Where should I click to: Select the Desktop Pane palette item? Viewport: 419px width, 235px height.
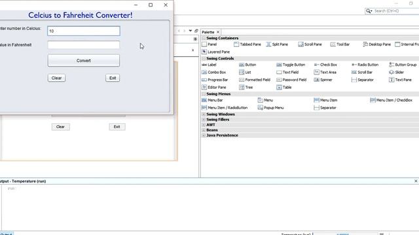pyautogui.click(x=377, y=44)
